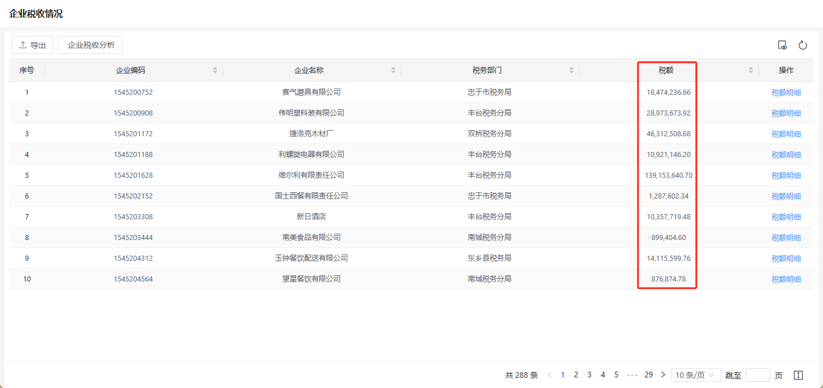
Task: Sort by 税务部门 column arrows
Action: [571, 70]
